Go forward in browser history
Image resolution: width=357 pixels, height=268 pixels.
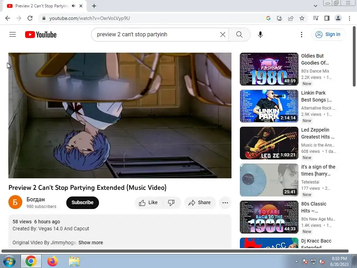(x=19, y=18)
